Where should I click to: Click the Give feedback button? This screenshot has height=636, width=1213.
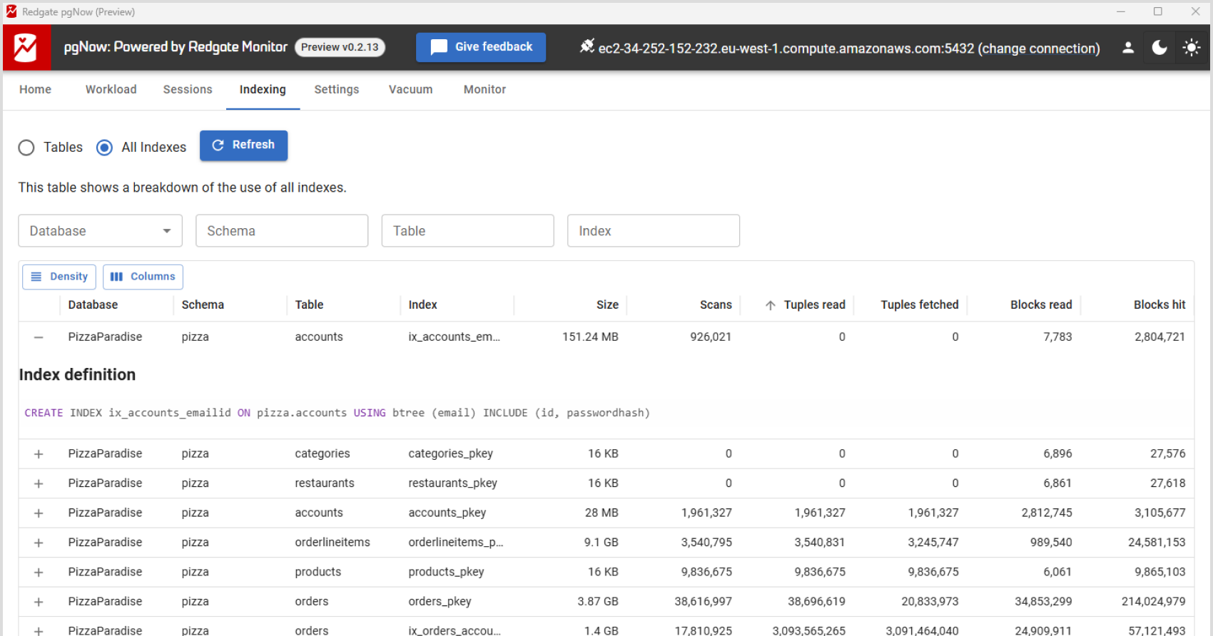click(x=481, y=47)
